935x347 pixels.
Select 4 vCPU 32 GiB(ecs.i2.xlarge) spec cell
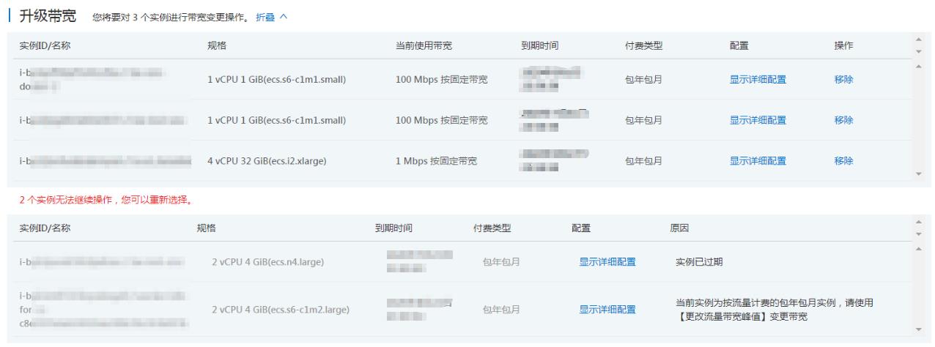click(267, 161)
